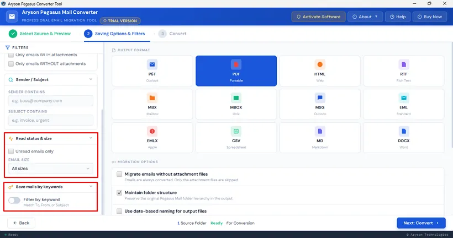The width and height of the screenshot is (453, 238).
Task: Turn on the Filter by keyword switch
Action: (14, 200)
